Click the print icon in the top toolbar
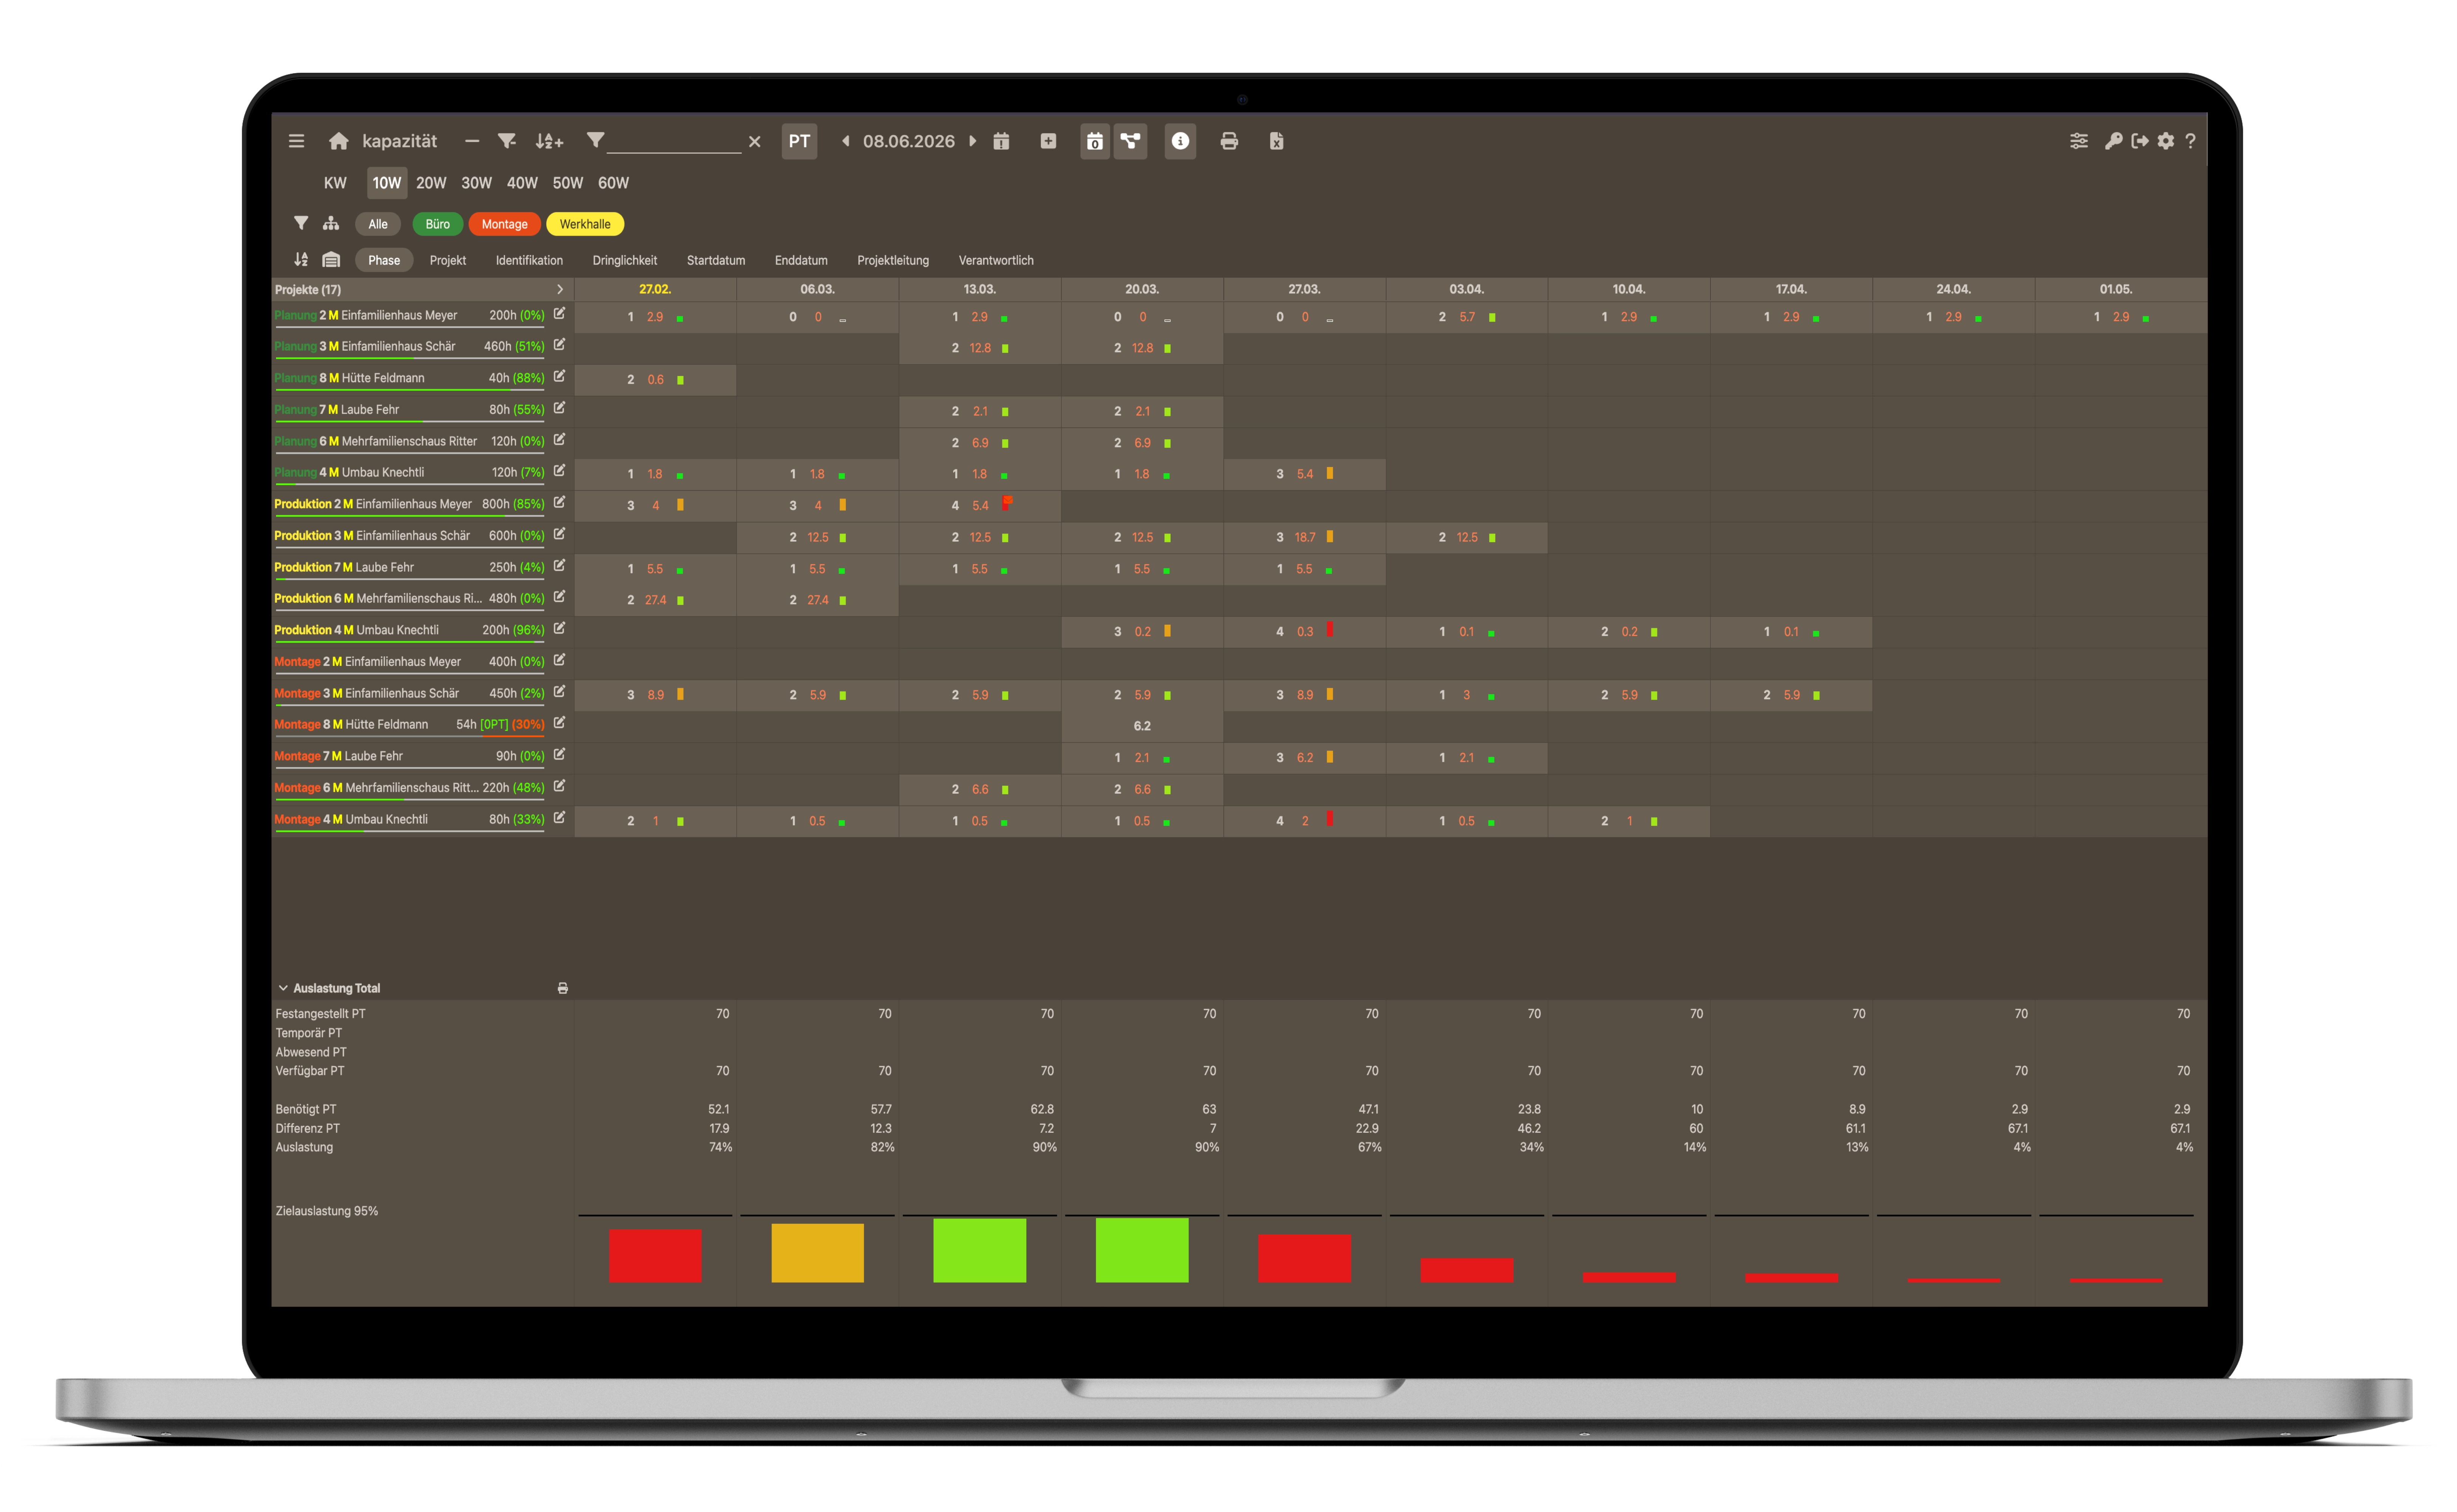 pos(1229,141)
